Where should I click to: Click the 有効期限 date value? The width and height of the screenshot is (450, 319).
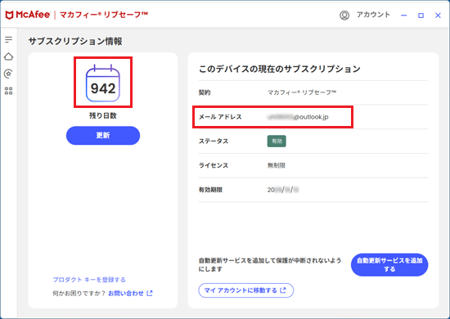283,190
